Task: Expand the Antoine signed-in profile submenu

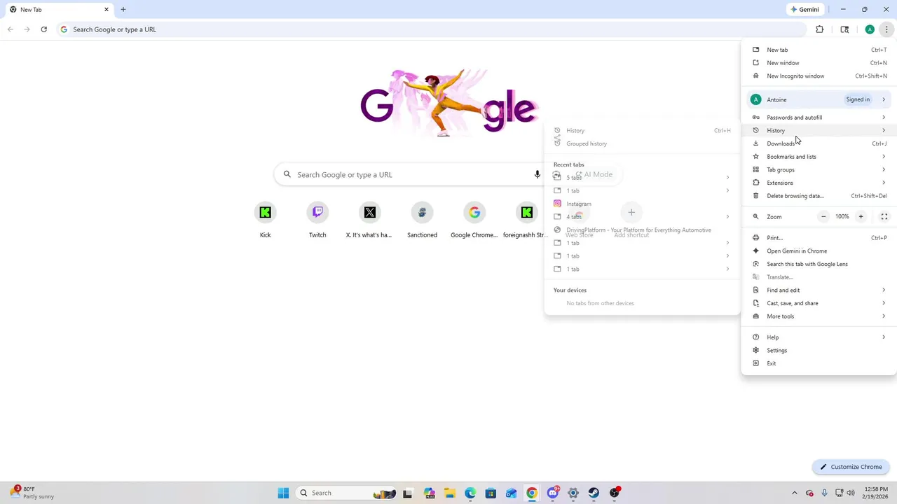Action: tap(819, 99)
